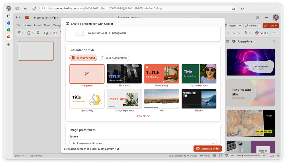Expand the Undo dropdown arrow
Screen dimensions: 286x164
tap(23, 33)
